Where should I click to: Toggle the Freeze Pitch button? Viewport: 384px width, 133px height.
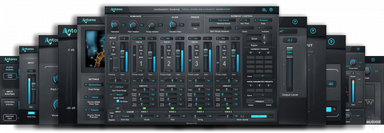[x=195, y=25]
